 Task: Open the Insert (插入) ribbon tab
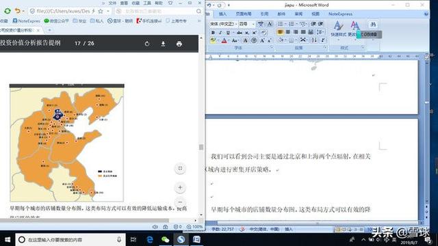coord(222,14)
